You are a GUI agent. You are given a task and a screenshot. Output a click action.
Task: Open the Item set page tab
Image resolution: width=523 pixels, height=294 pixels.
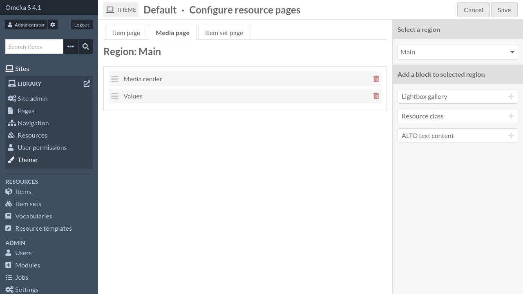click(224, 32)
